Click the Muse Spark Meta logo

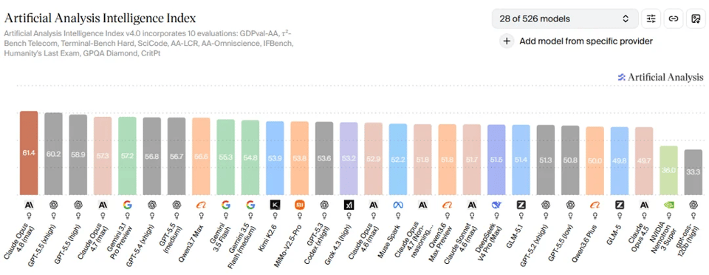[398, 205]
